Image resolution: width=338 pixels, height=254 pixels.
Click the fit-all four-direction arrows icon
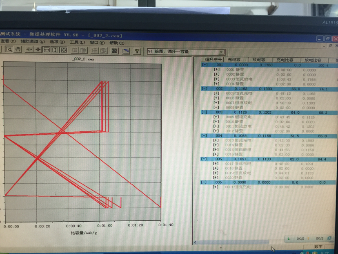pos(64,50)
